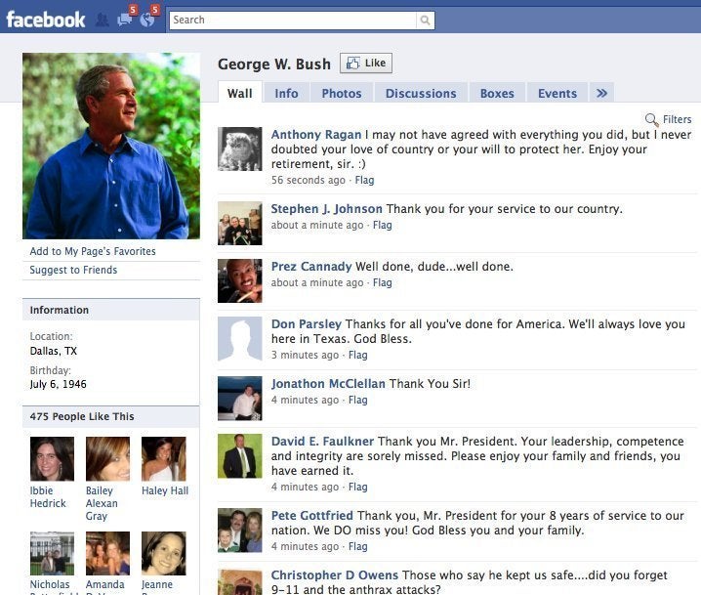Click Suggest to Friends
Viewport: 701px width, 595px height.
coord(73,271)
